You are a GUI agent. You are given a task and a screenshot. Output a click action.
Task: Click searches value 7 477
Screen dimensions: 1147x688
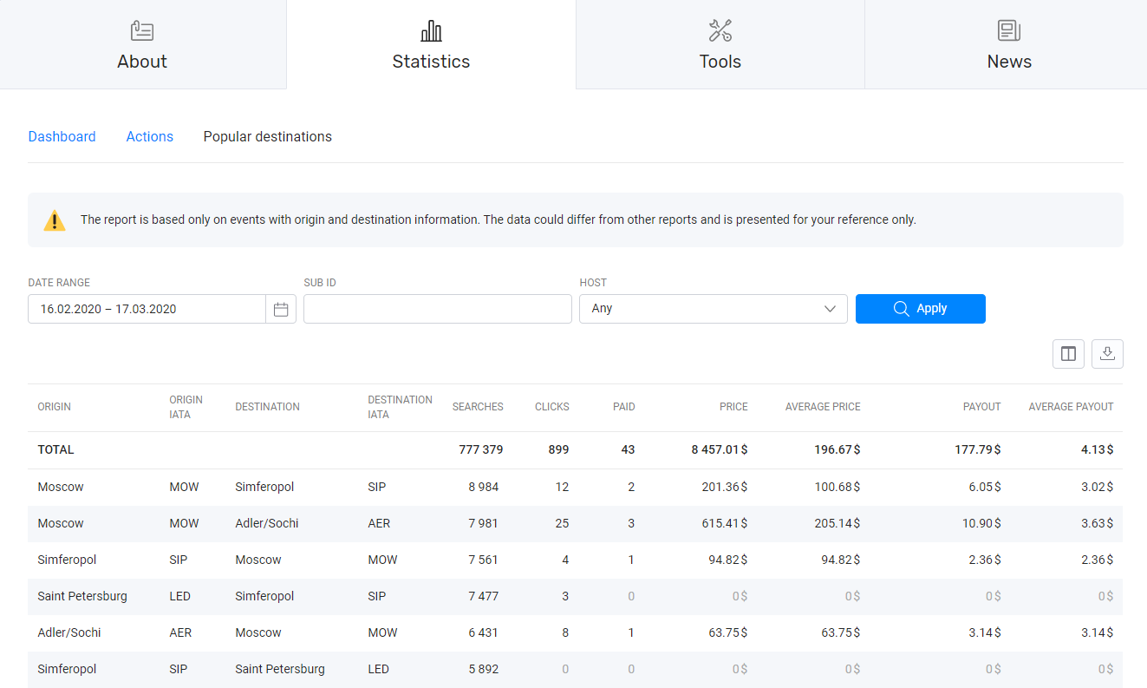[x=484, y=596]
